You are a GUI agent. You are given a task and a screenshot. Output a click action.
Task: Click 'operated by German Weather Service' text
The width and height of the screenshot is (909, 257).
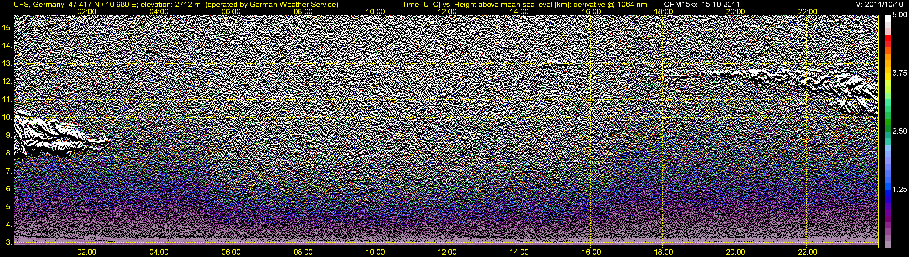tap(271, 5)
